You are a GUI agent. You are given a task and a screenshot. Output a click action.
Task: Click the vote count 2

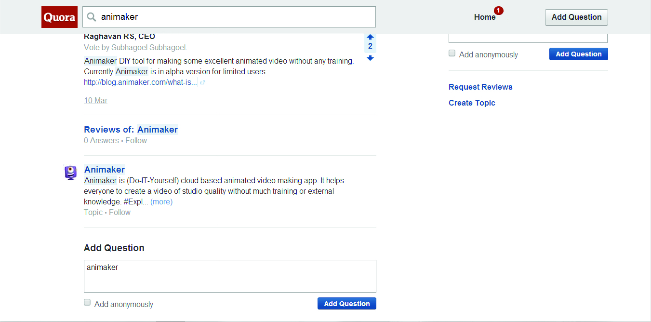pyautogui.click(x=370, y=46)
